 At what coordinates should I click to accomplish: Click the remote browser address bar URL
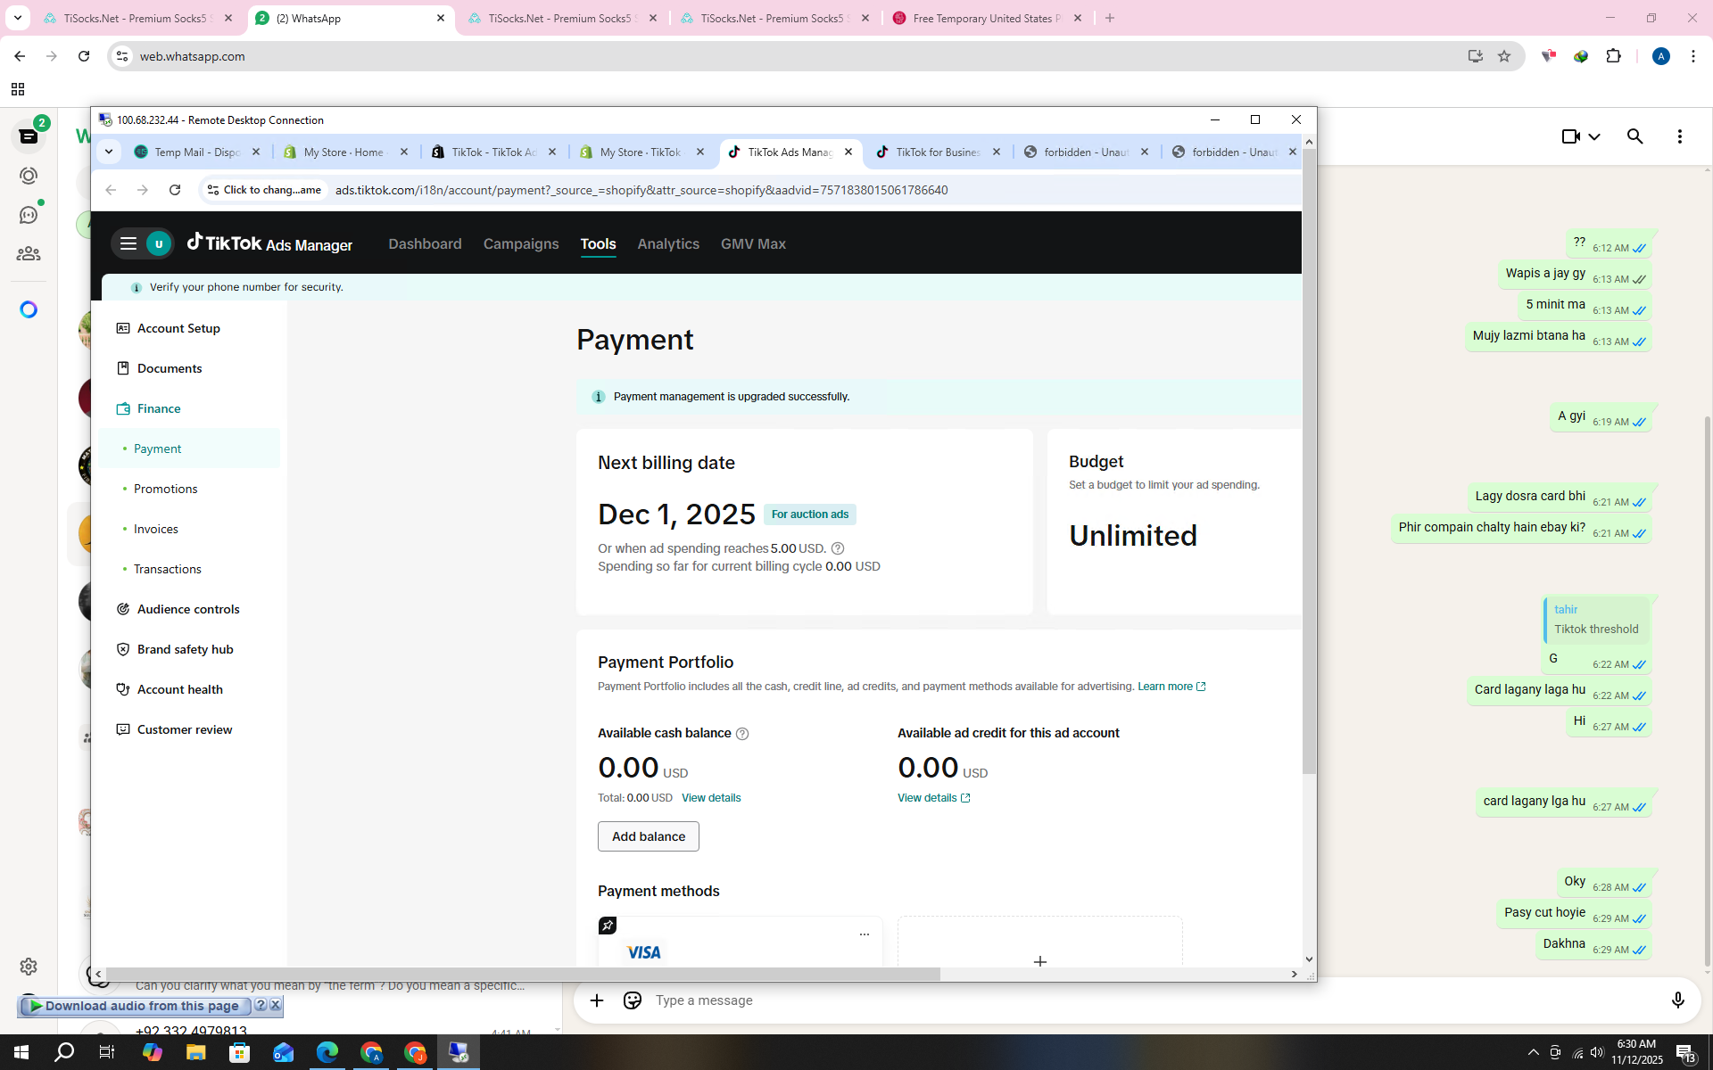(x=641, y=190)
